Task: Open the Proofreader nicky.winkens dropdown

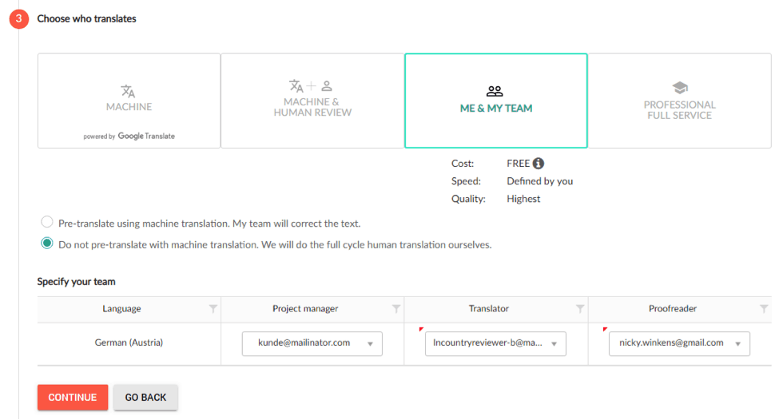Action: 679,343
